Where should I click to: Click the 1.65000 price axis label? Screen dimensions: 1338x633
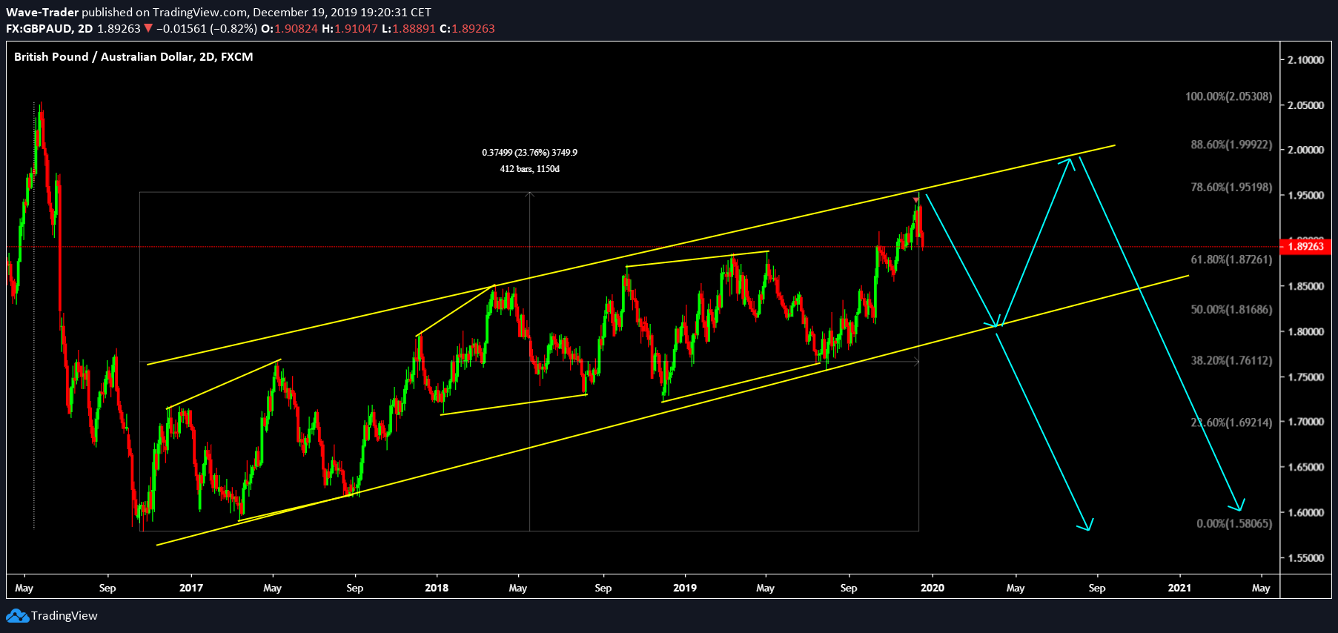coord(1306,468)
